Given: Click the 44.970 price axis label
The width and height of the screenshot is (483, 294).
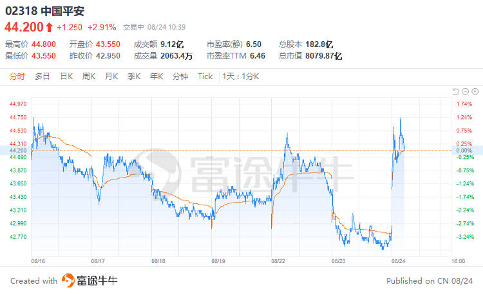Looking at the screenshot, I should click(x=18, y=104).
